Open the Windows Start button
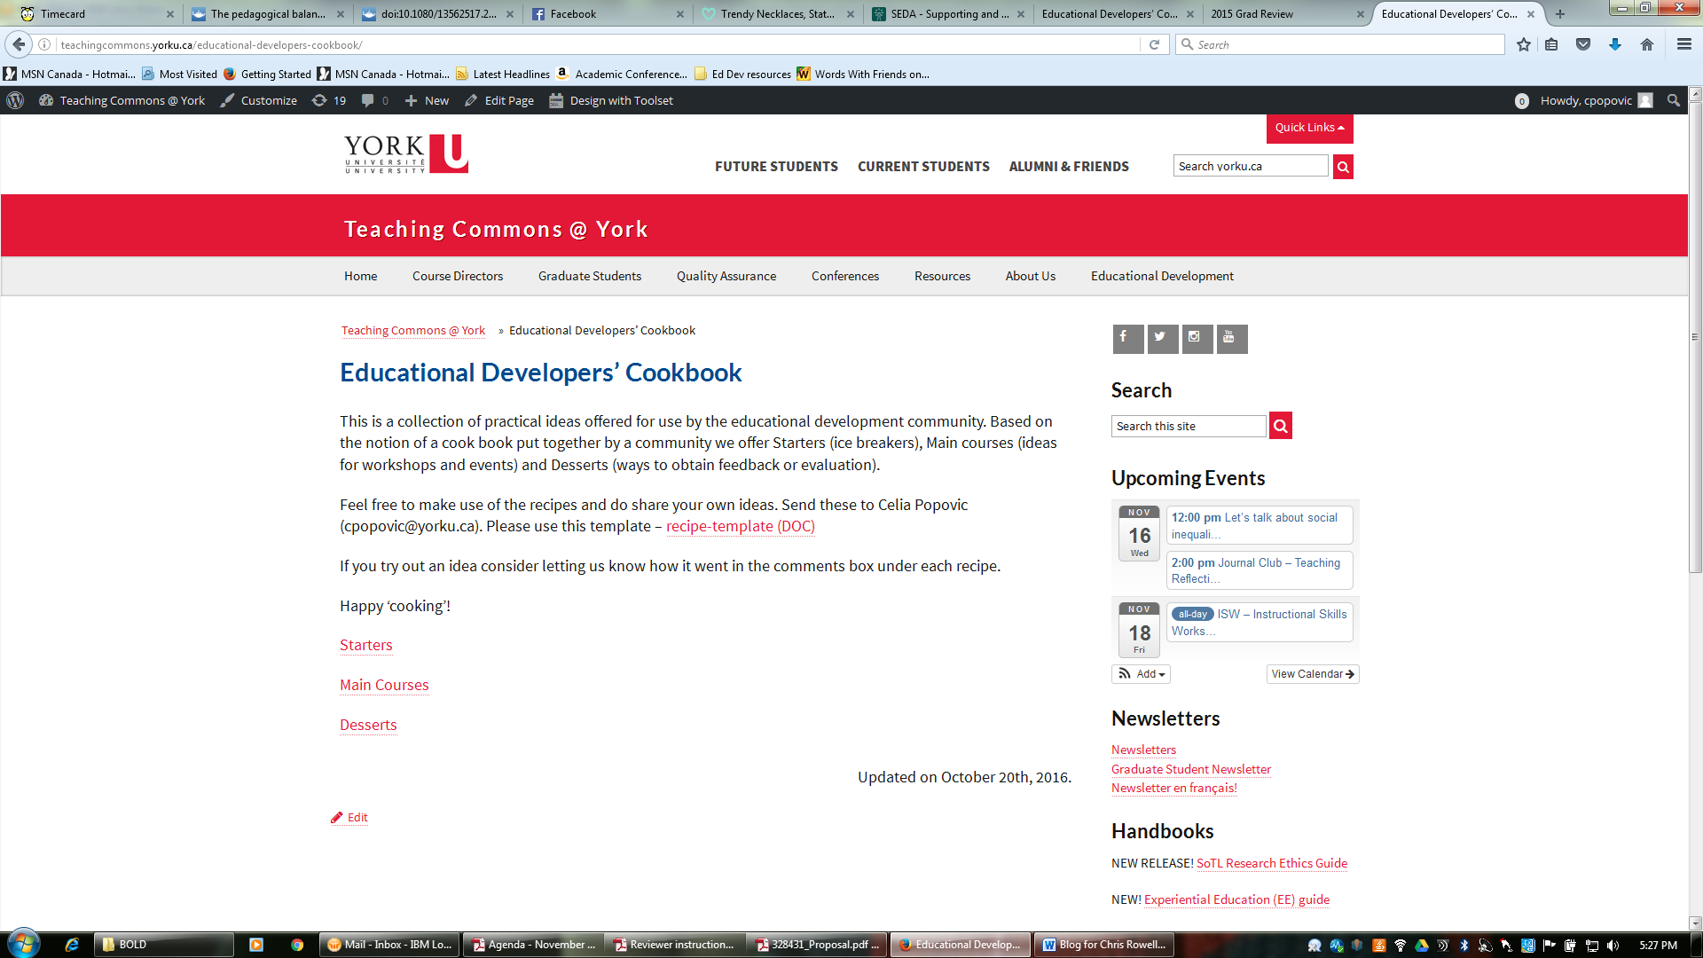Viewport: 1703px width, 958px height. [x=24, y=944]
